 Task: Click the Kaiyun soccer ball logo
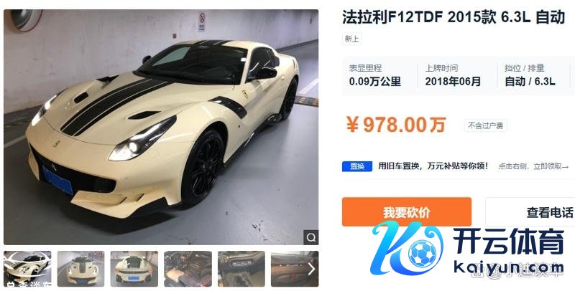coord(423,253)
